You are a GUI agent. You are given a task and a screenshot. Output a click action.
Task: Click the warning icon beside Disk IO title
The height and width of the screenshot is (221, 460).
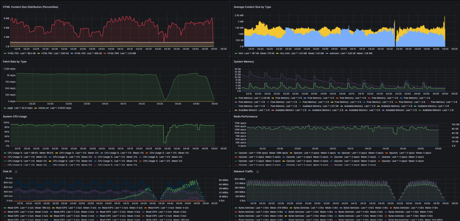pyautogui.click(x=16, y=172)
